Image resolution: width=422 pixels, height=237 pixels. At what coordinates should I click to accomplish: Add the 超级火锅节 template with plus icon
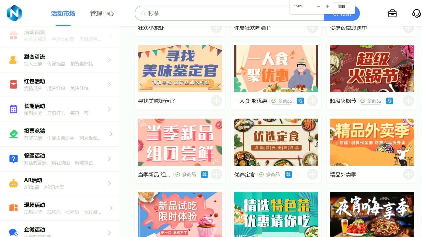(408, 101)
